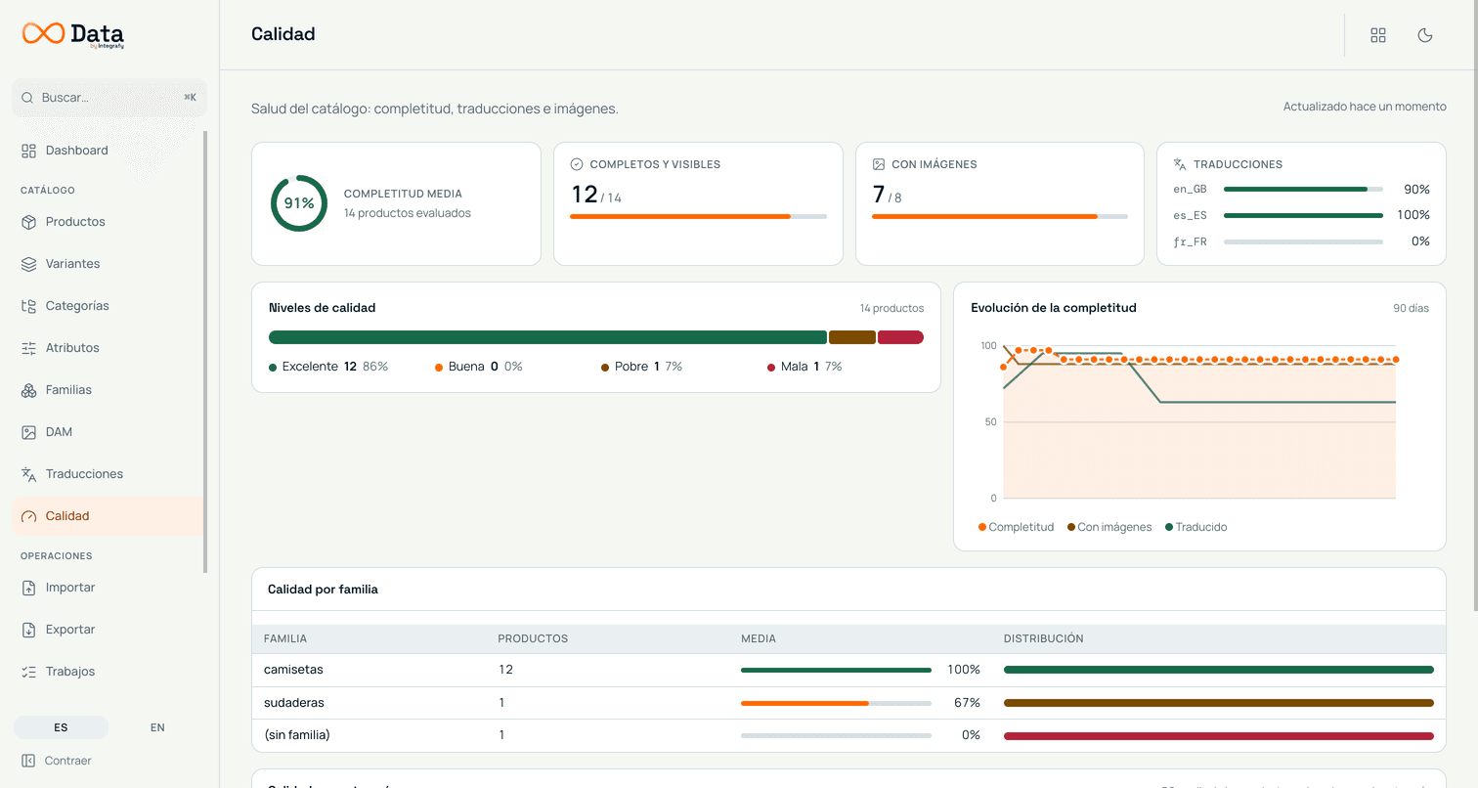This screenshot has width=1478, height=788.
Task: Open the Dashboard page
Action: (108, 151)
